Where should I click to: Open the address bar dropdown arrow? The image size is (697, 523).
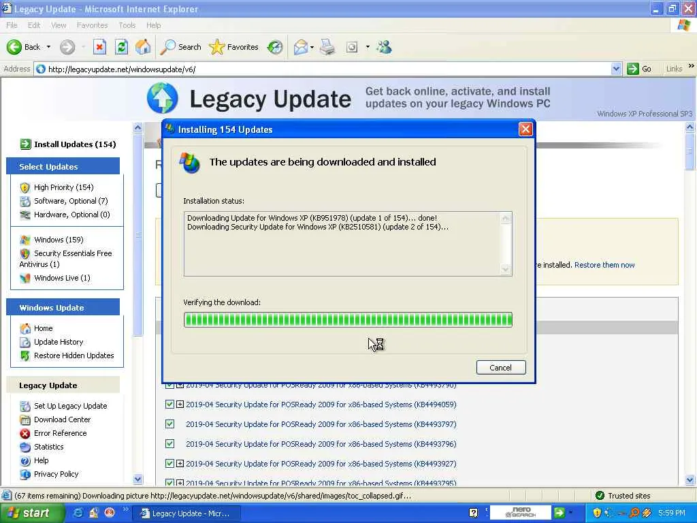616,69
